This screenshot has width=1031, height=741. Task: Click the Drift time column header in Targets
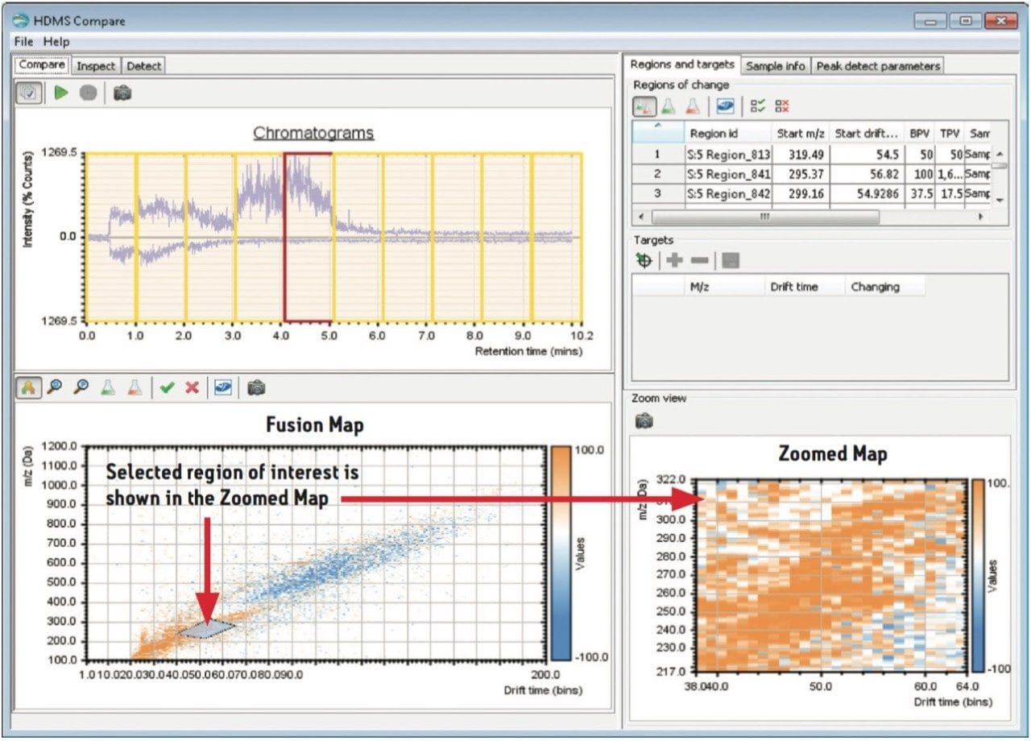coord(804,287)
